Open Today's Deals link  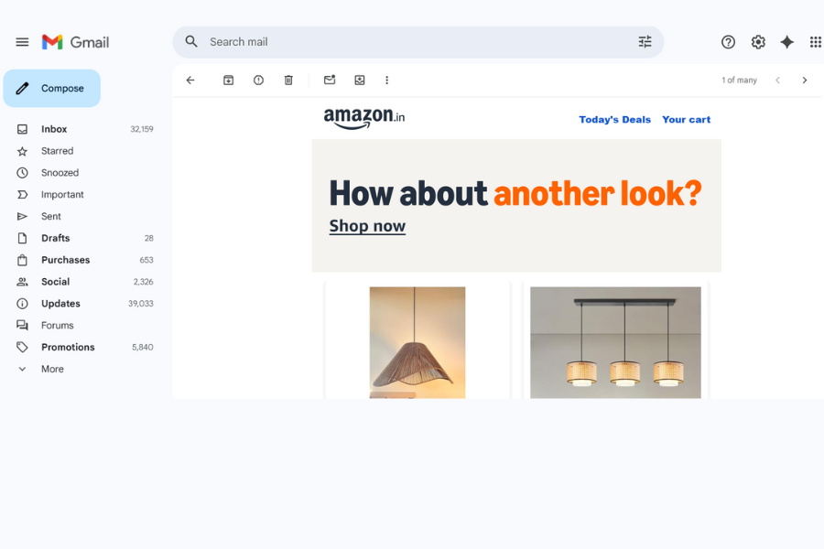point(614,119)
